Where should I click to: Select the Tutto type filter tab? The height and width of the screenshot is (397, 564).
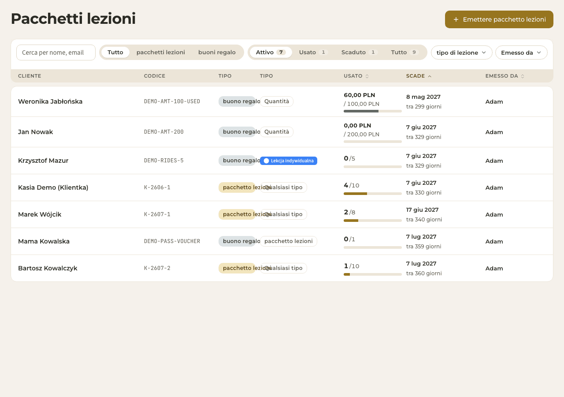point(115,52)
